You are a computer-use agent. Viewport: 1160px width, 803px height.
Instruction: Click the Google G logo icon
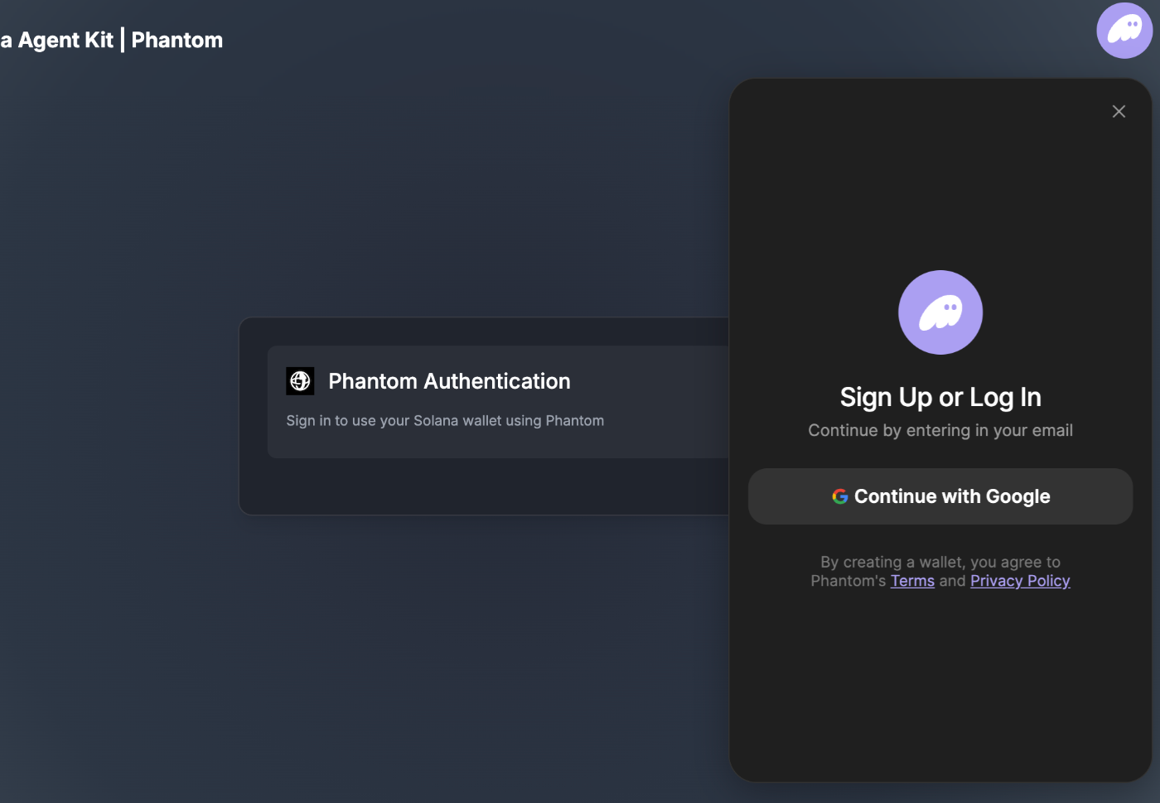point(840,496)
